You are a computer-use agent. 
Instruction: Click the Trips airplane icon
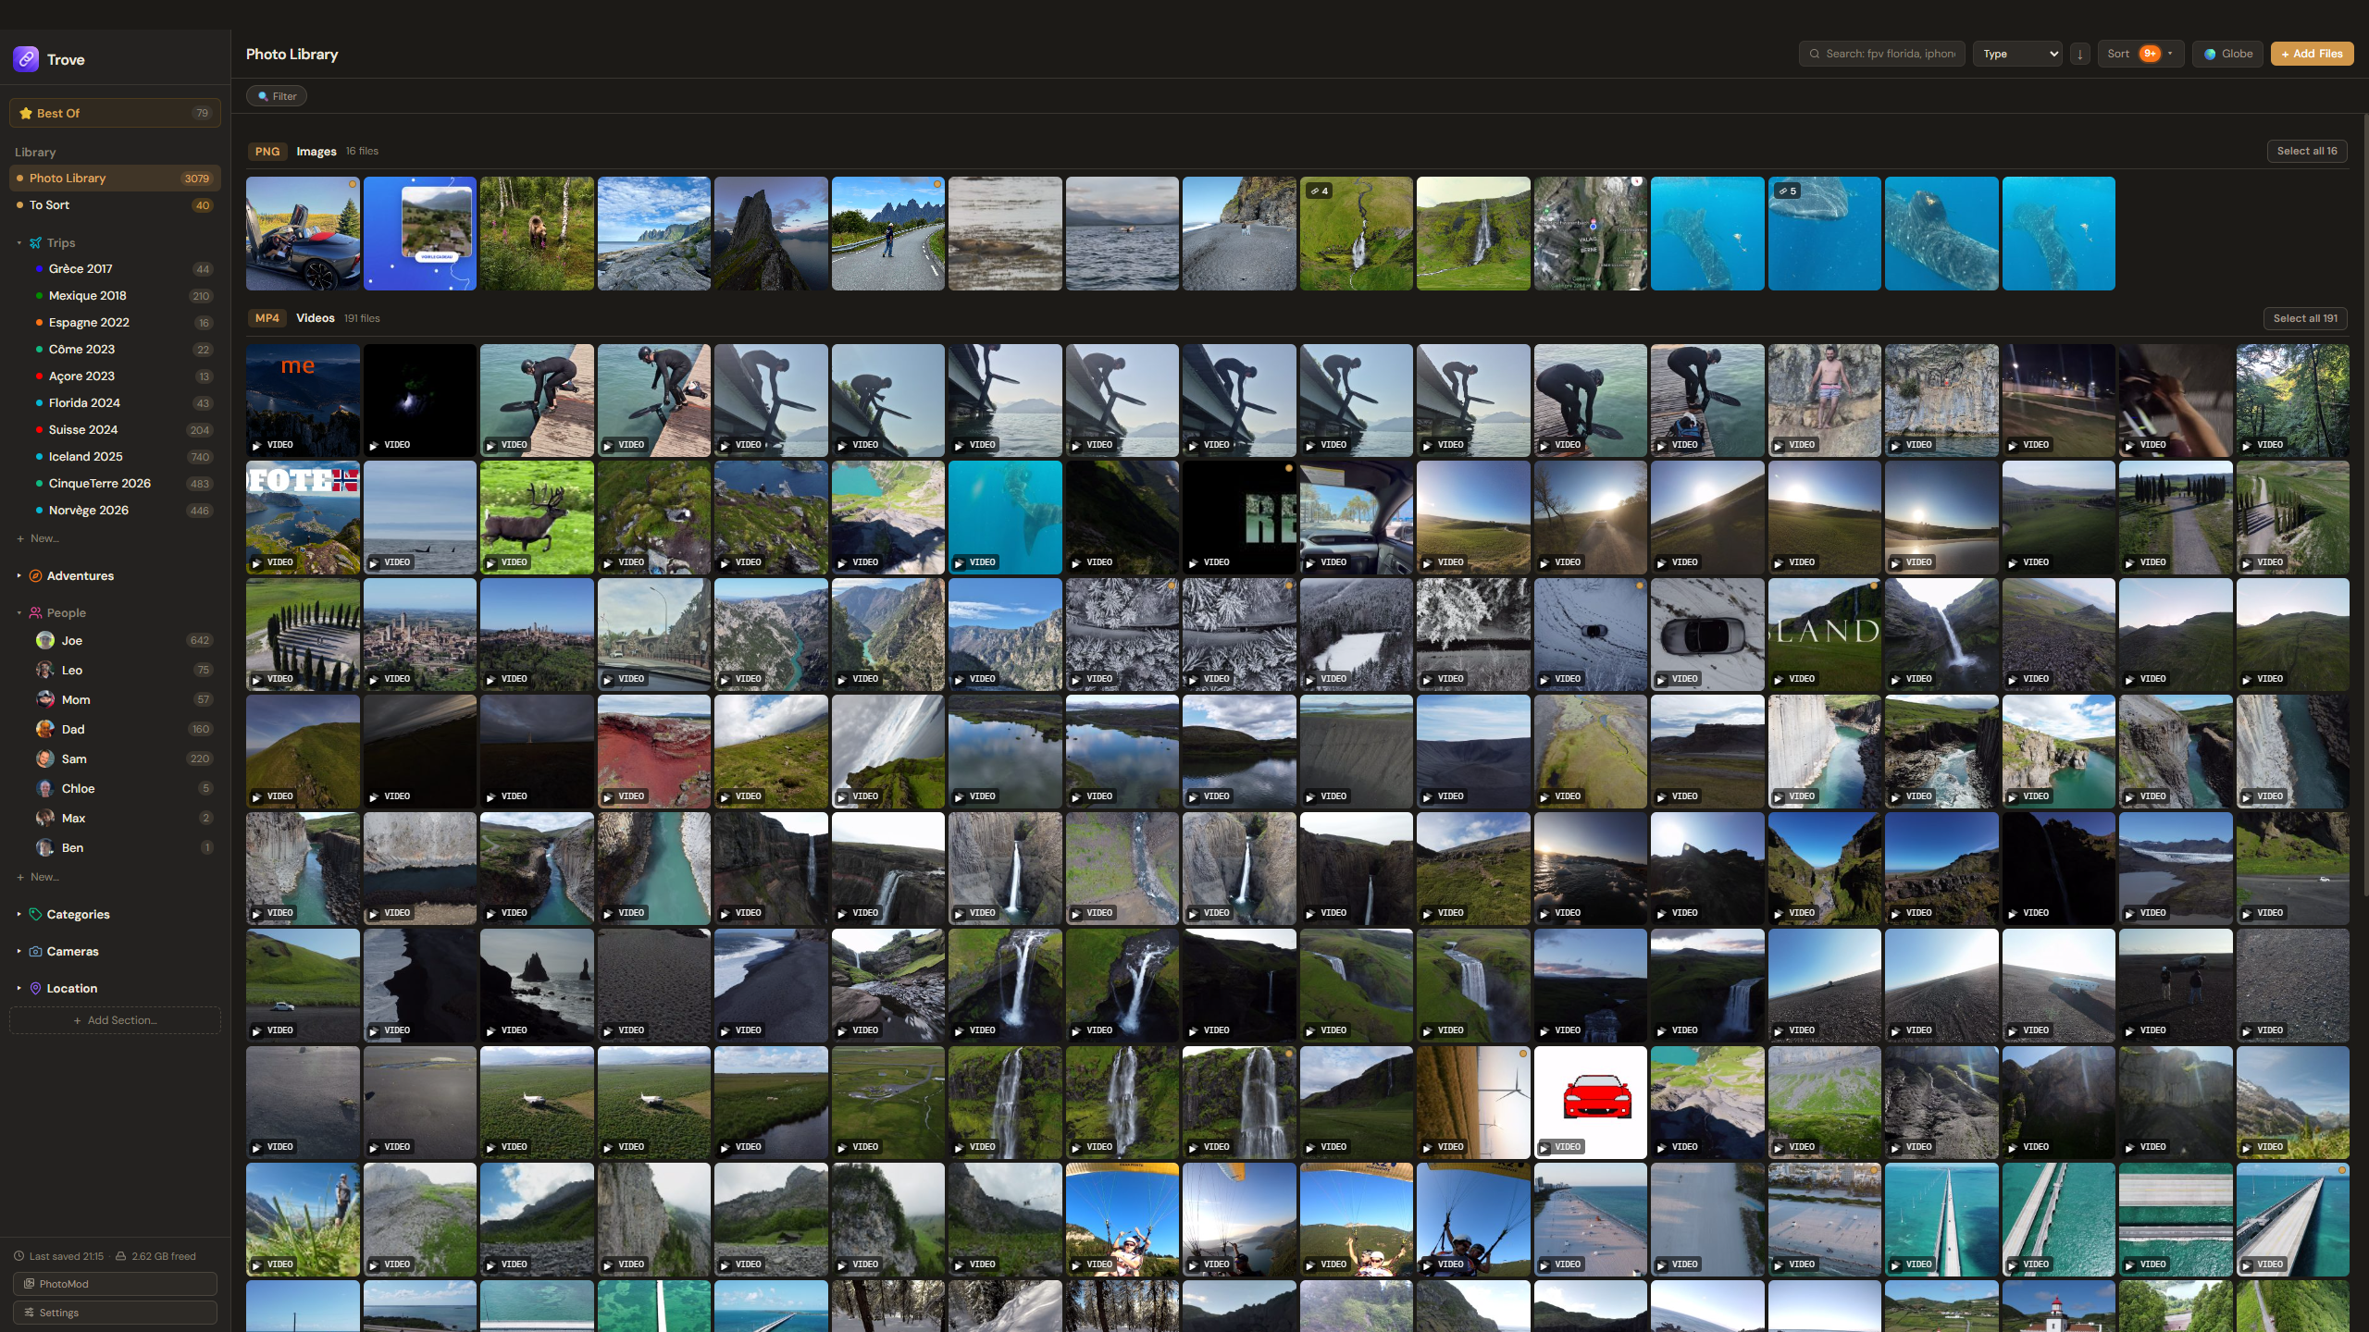click(35, 242)
